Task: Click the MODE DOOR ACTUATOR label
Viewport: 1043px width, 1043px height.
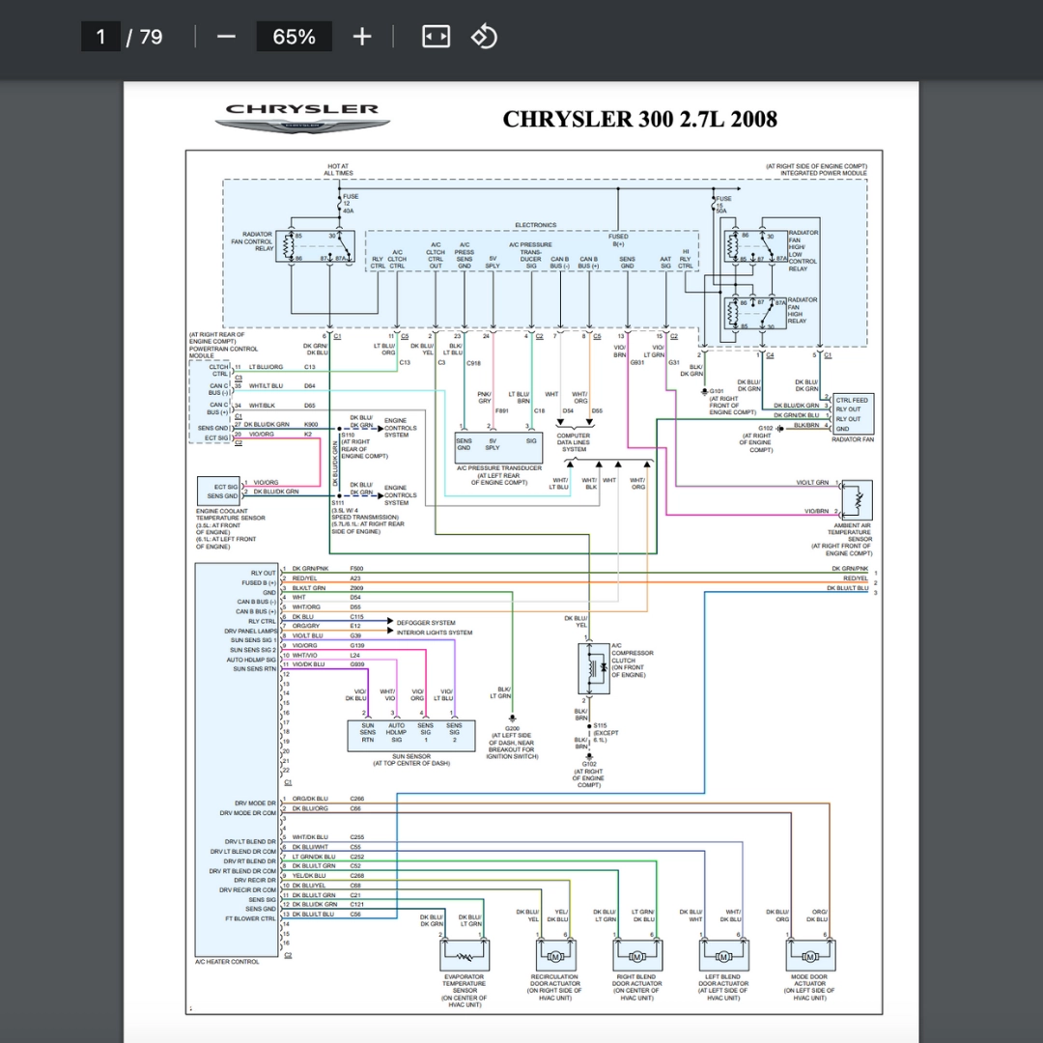Action: (x=809, y=980)
